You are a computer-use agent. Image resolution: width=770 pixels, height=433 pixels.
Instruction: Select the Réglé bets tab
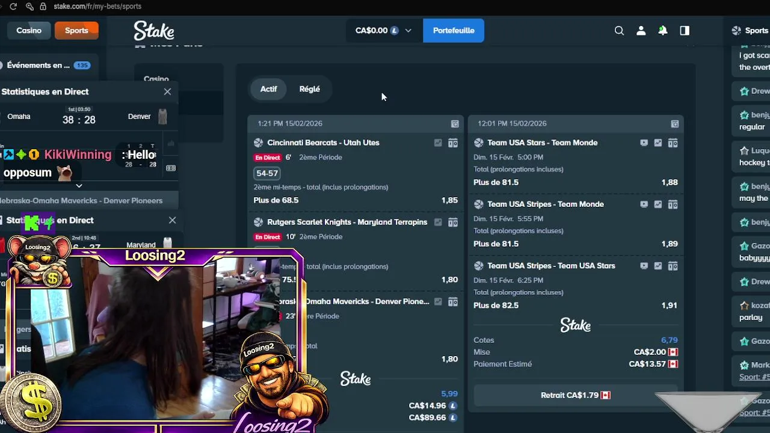[310, 89]
